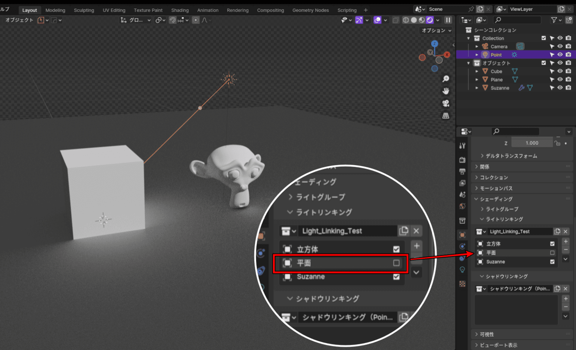
Task: Hide the Cube object in the outliner
Action: click(x=560, y=71)
